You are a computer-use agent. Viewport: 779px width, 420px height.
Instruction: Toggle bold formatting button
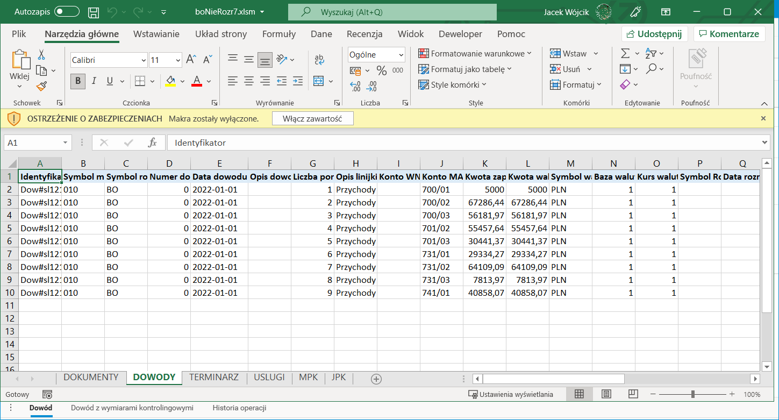coord(78,81)
